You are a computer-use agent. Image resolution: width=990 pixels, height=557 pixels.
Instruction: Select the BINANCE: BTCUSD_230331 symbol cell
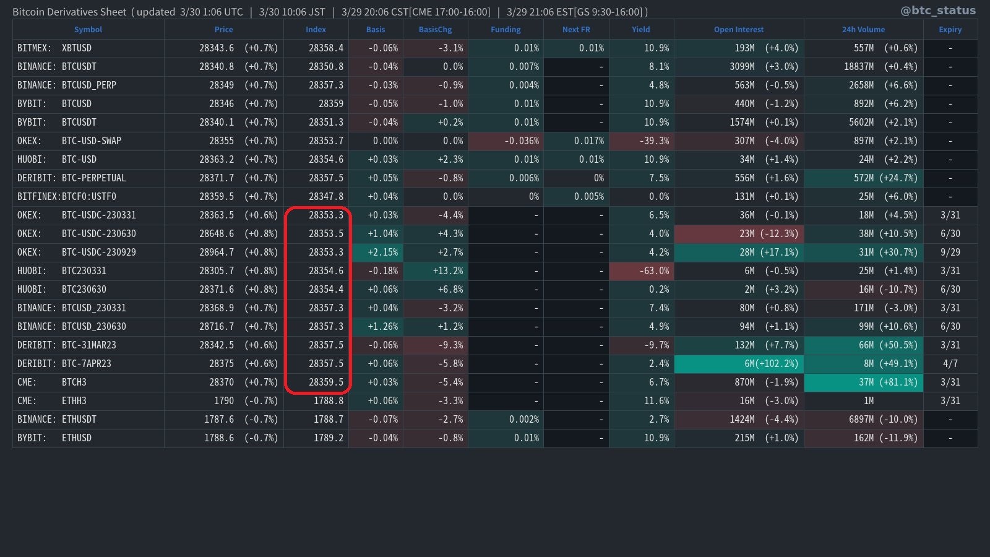(x=88, y=308)
